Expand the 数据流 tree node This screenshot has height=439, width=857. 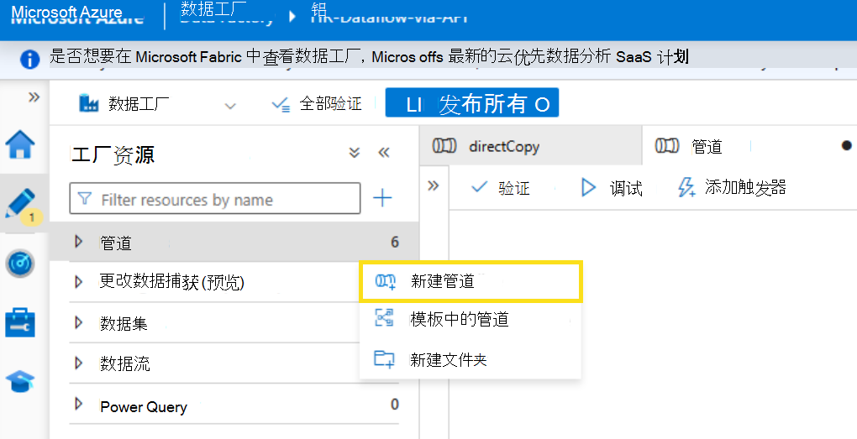tap(79, 363)
